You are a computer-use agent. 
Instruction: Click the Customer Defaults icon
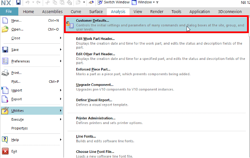pyautogui.click(x=70, y=25)
